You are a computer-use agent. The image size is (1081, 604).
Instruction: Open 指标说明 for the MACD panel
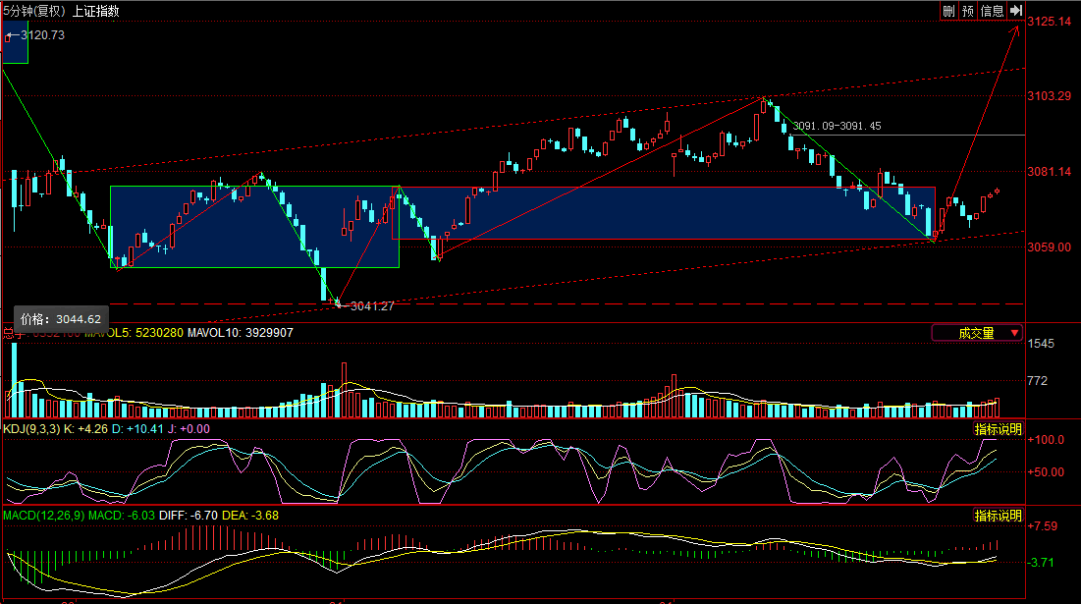[x=998, y=515]
